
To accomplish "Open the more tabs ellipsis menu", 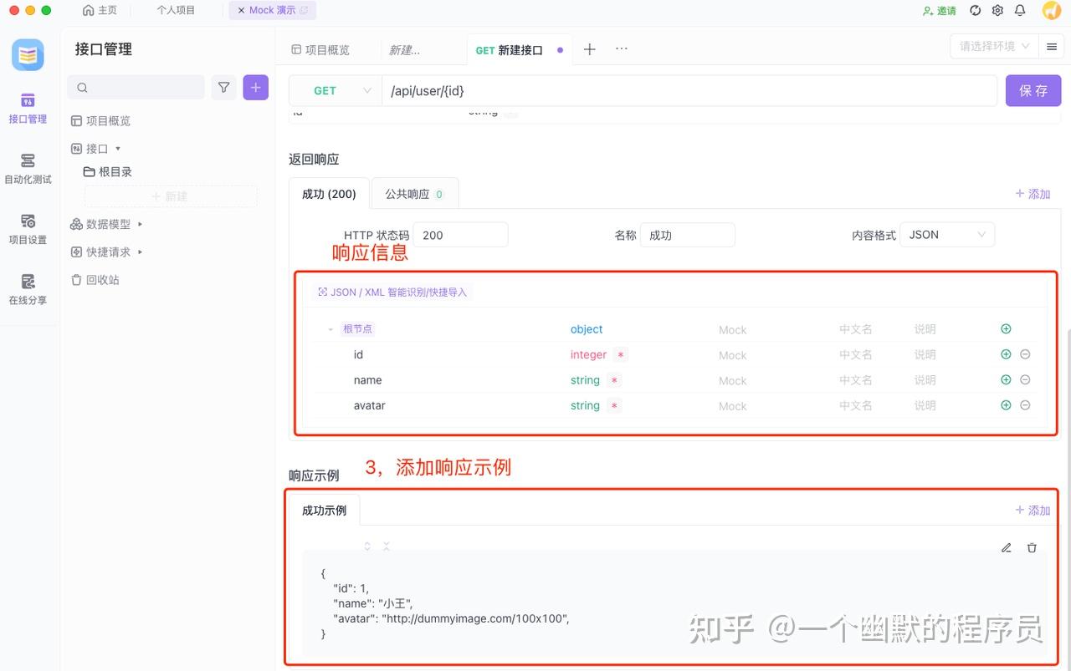I will point(622,49).
